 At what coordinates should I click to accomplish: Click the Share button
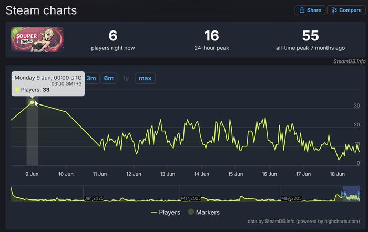[x=310, y=10]
